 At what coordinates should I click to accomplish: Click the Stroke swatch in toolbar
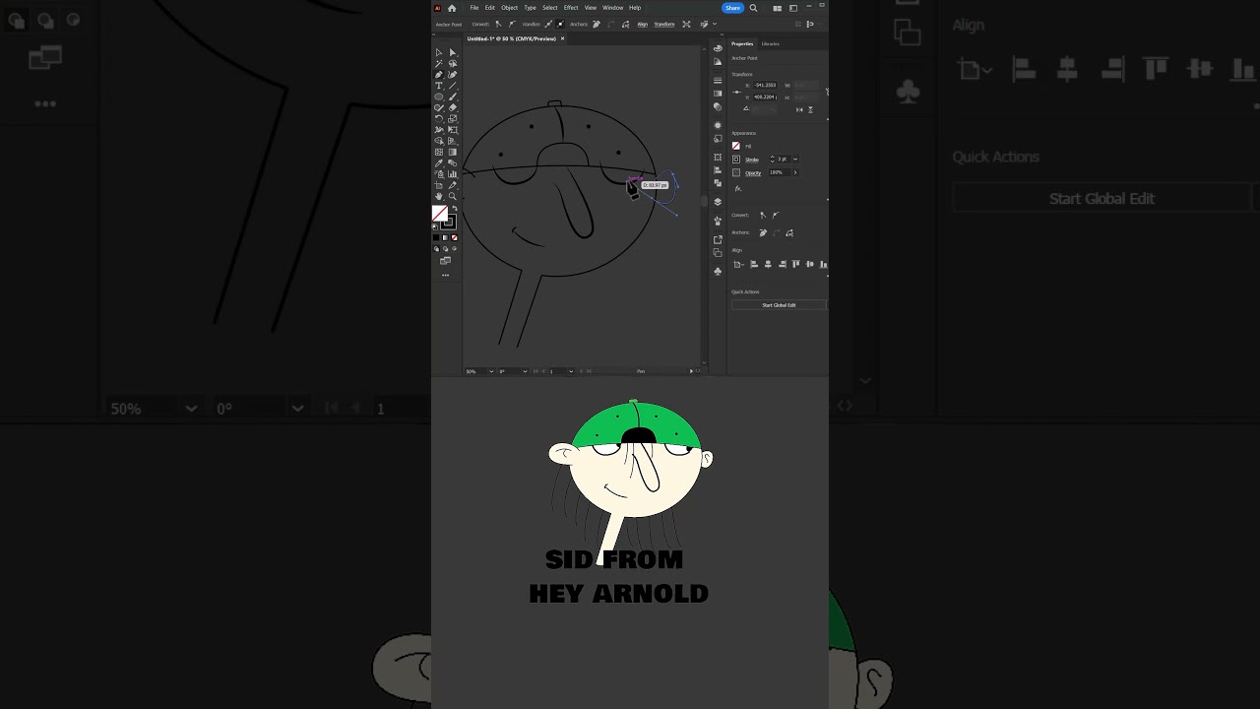449,223
